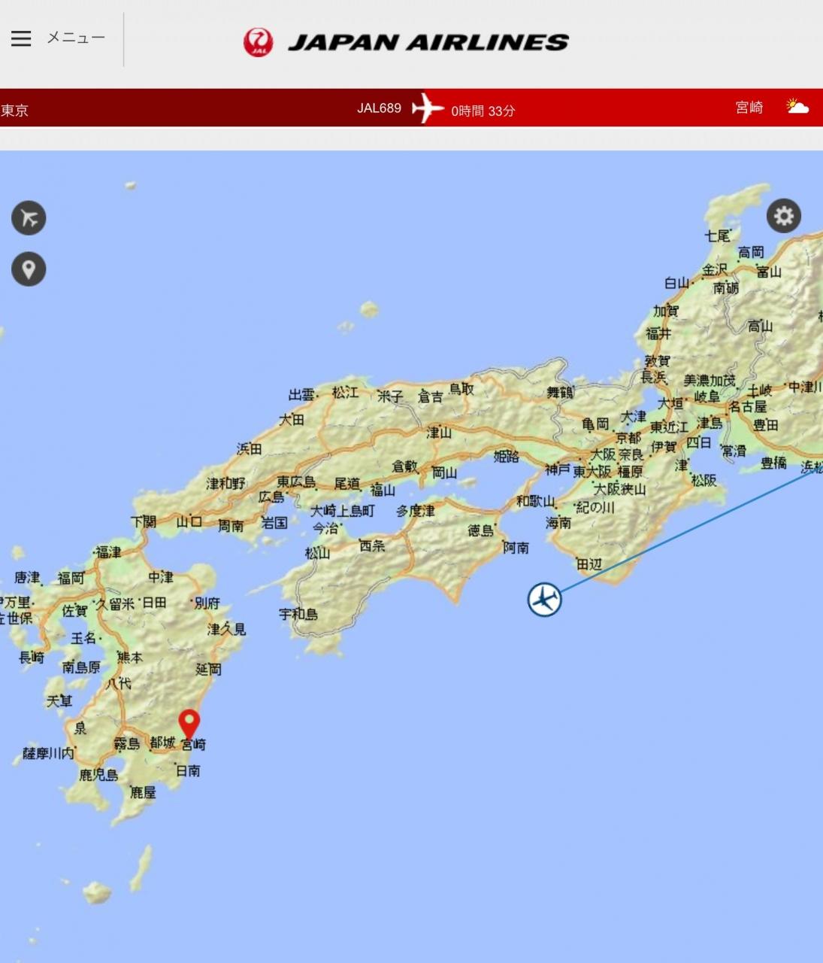Click the location pin round button

(x=29, y=269)
